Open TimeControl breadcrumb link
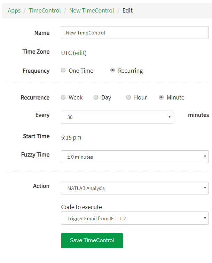Viewport: 212px width, 263px height. tap(45, 10)
